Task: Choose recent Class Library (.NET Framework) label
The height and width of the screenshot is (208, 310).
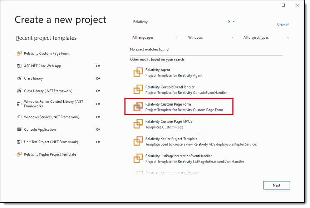Action: coord(48,91)
